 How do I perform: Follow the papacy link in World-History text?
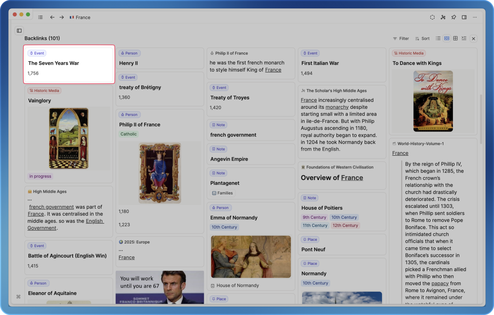point(440,283)
